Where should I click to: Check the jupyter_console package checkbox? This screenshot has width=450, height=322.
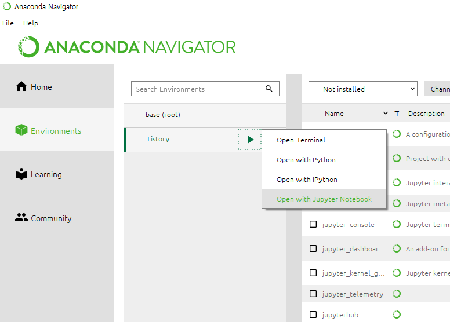tap(313, 224)
